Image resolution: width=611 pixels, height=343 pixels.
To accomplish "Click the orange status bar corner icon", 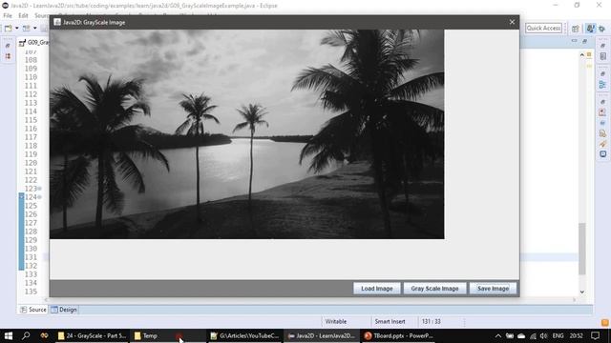I will coord(605,322).
